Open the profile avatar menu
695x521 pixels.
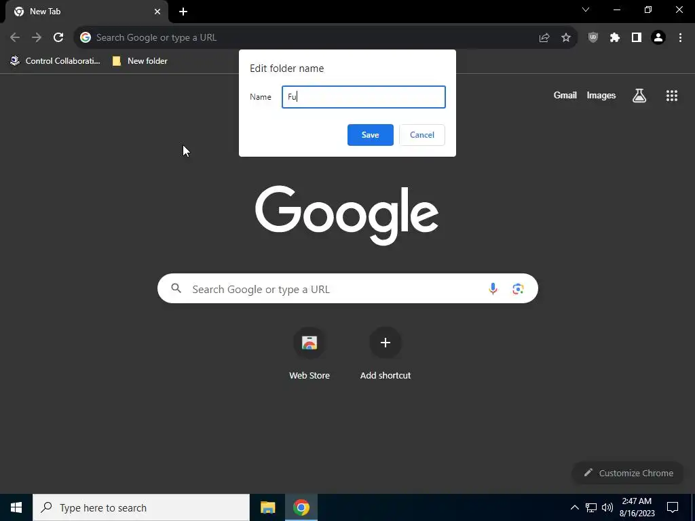[658, 38]
